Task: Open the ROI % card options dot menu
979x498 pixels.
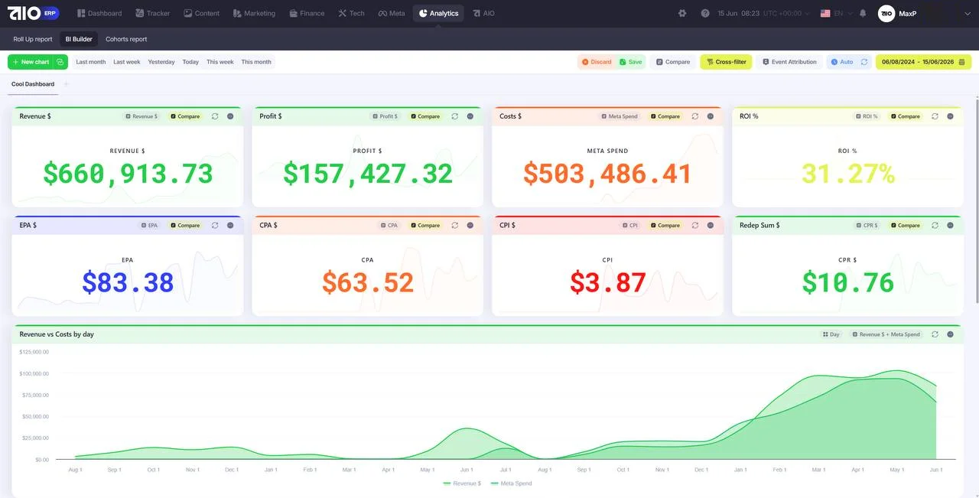Action: [x=951, y=116]
